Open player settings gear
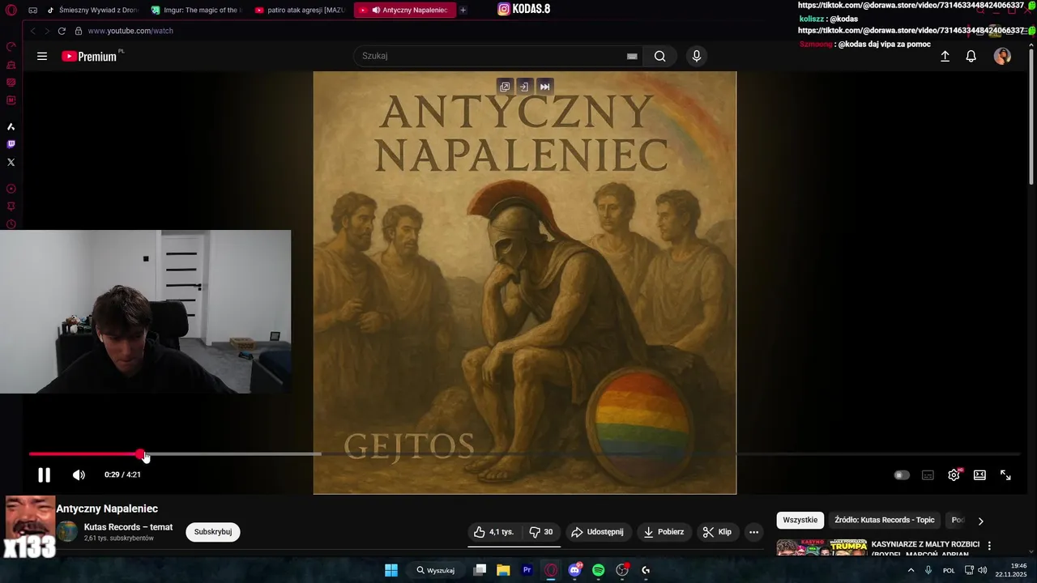This screenshot has height=583, width=1037. (954, 475)
